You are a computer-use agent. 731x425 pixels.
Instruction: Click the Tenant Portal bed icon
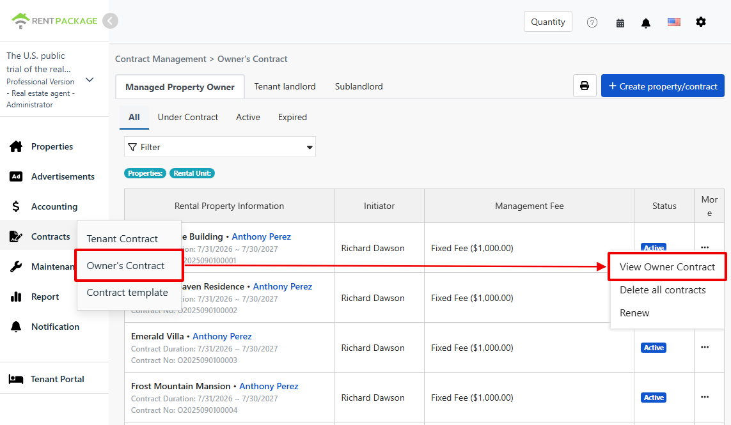(16, 379)
